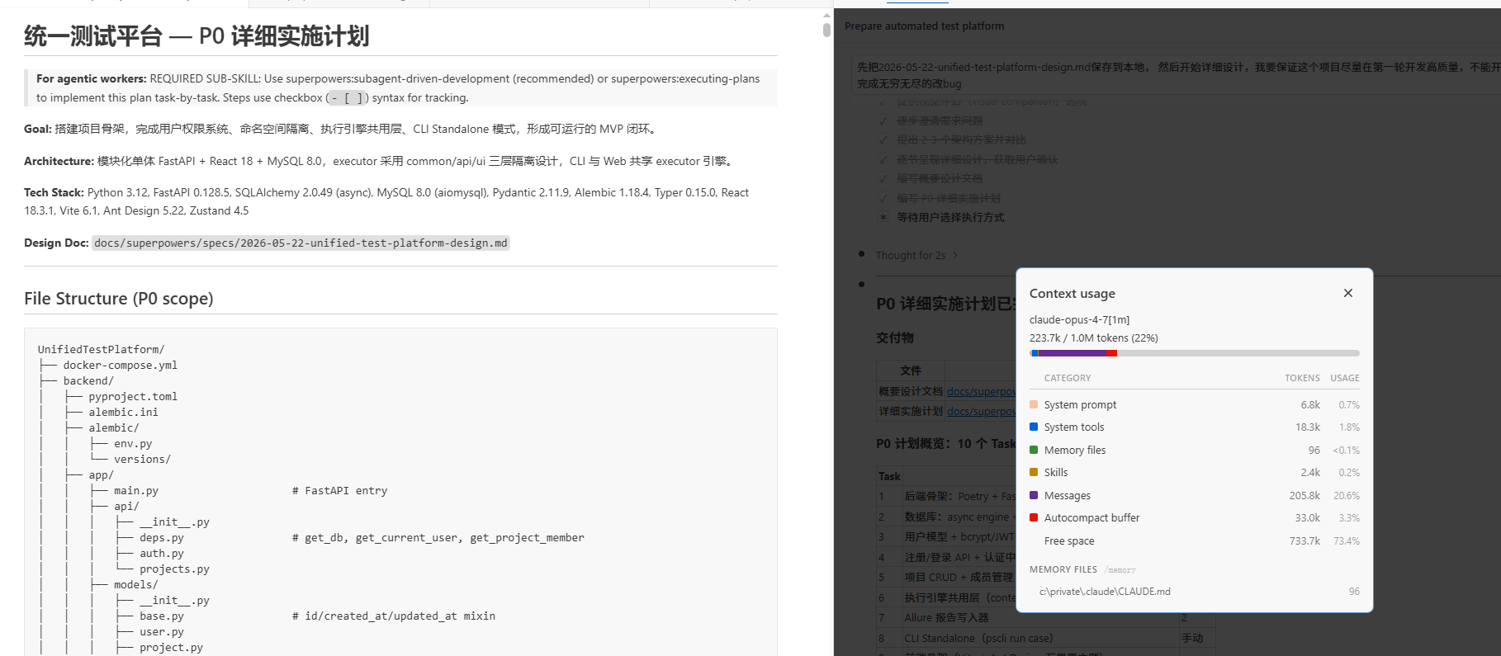The image size is (1501, 656).
Task: Click the "223.7k / 1.0M tokens (22%)" text
Action: (1093, 337)
